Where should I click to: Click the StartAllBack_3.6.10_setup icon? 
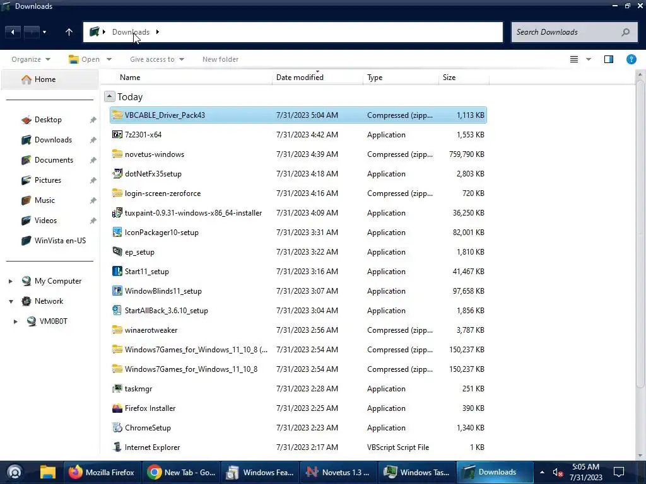point(117,311)
